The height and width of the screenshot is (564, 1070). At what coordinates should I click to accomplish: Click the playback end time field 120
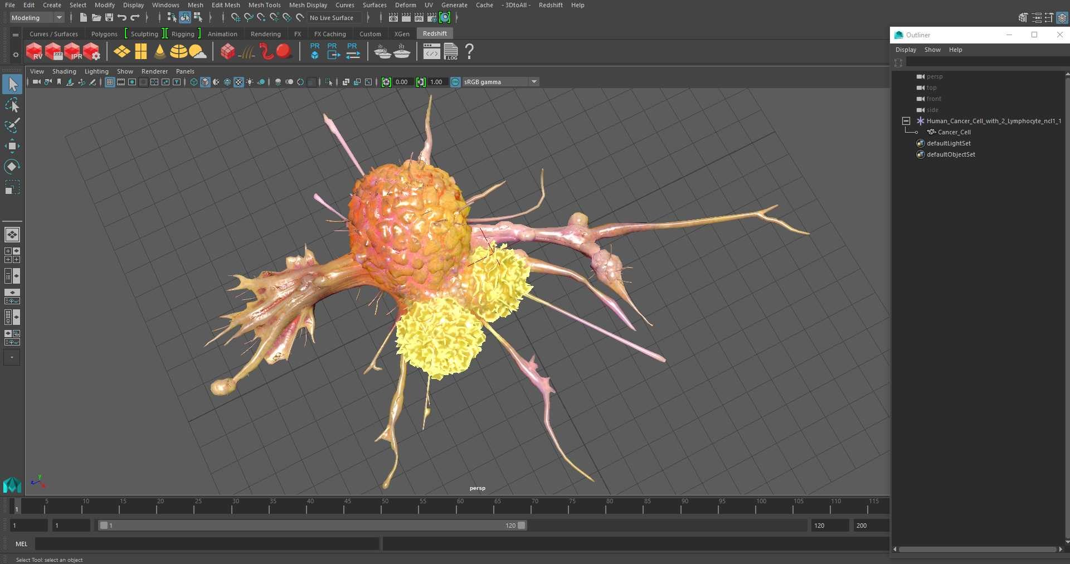[829, 526]
